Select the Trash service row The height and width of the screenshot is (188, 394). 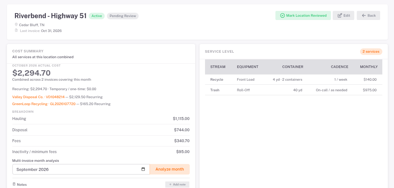(293, 90)
